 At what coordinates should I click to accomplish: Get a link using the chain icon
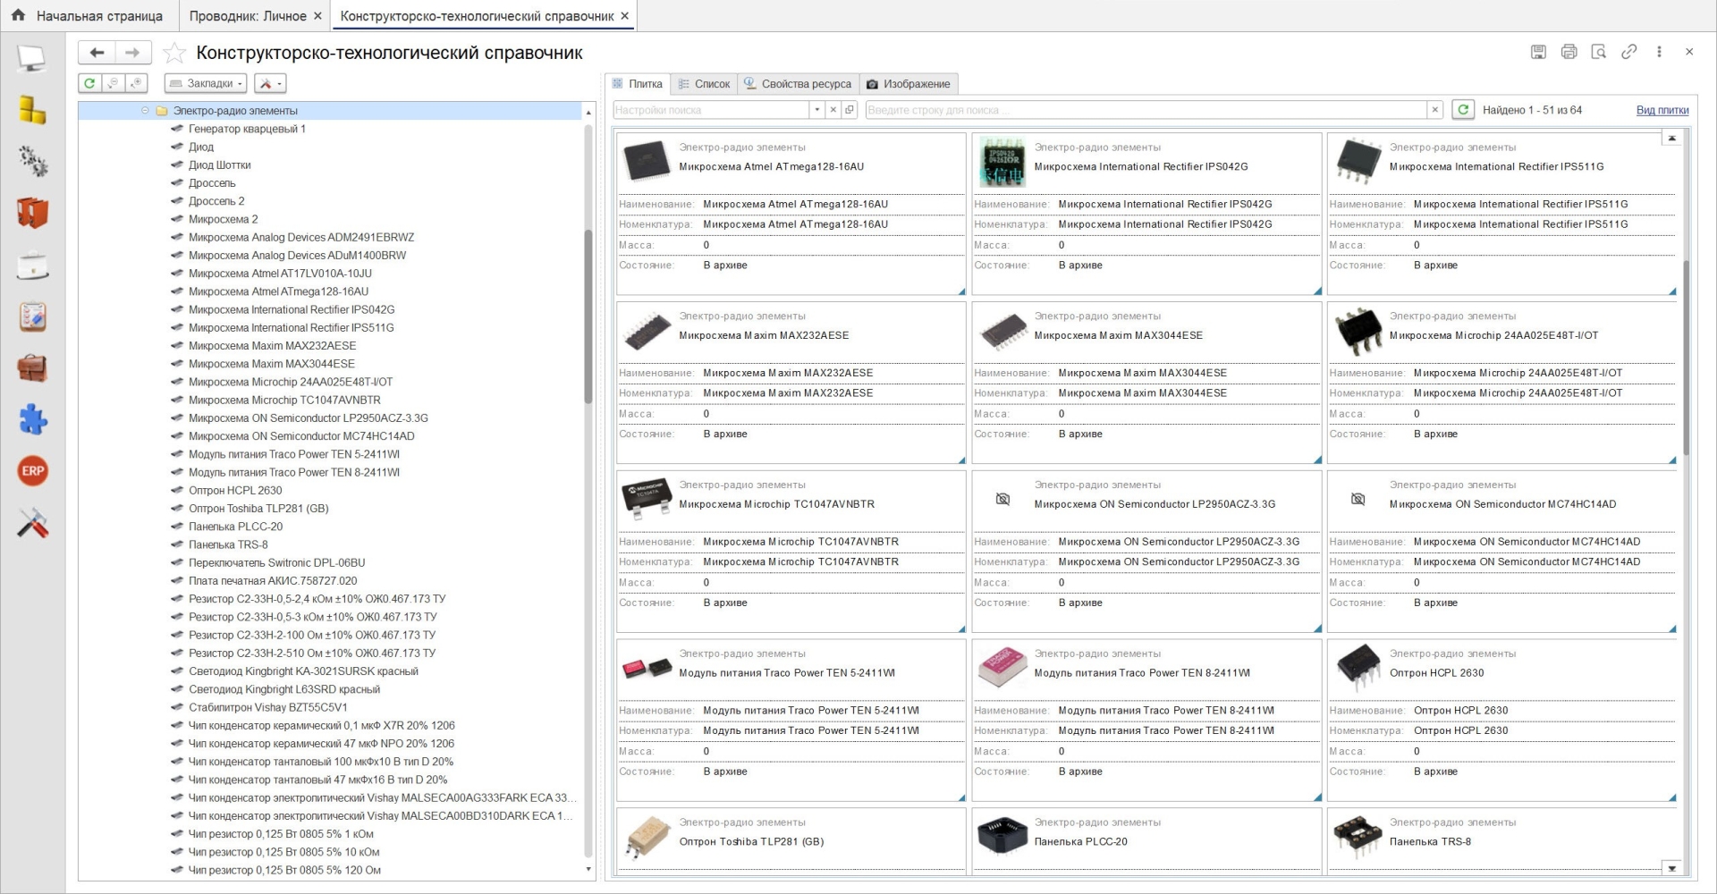pos(1629,52)
